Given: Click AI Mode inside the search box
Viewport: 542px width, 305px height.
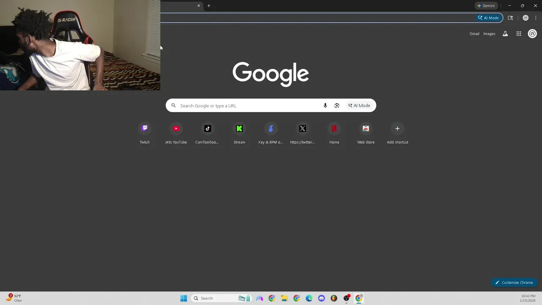Looking at the screenshot, I should pos(359,105).
